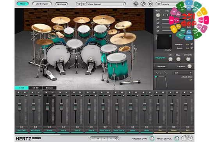Viewport: 209px width, 142px height.
Task: Click the half-speed /2 transport button
Action: [93, 138]
